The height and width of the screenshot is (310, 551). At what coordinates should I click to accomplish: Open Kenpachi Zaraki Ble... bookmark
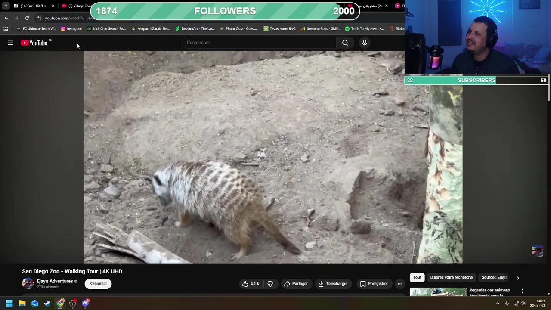(x=150, y=29)
